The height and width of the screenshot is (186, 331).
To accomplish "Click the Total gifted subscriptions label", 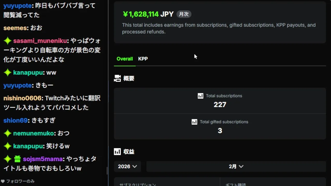I will [224, 122].
